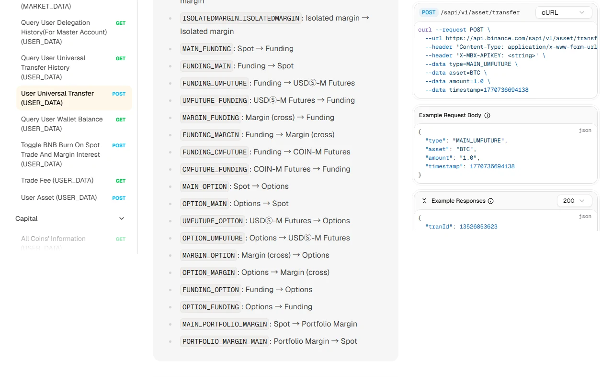Image resolution: width=613 pixels, height=392 pixels.
Task: Click the UMFUTURE_OPTION code label
Action: (213, 221)
